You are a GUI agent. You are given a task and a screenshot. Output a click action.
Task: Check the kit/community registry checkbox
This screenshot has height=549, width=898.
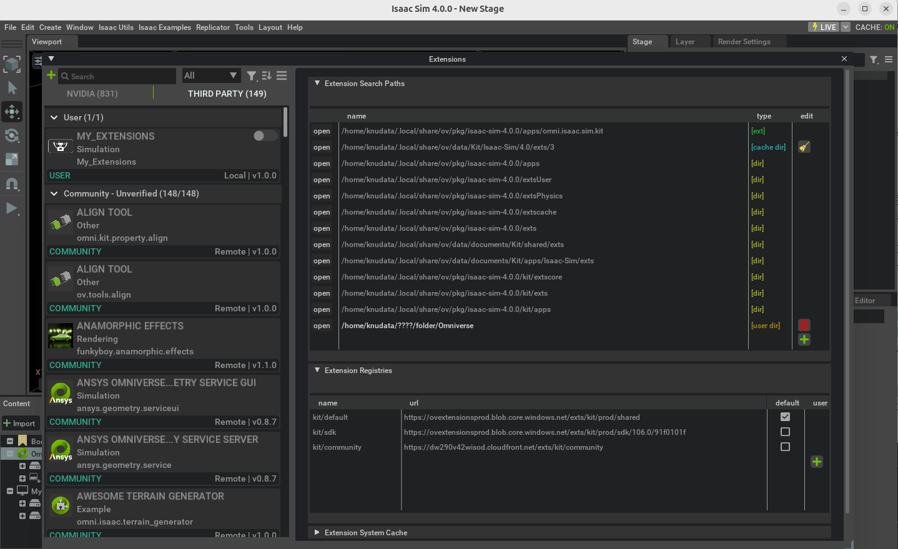(x=786, y=447)
